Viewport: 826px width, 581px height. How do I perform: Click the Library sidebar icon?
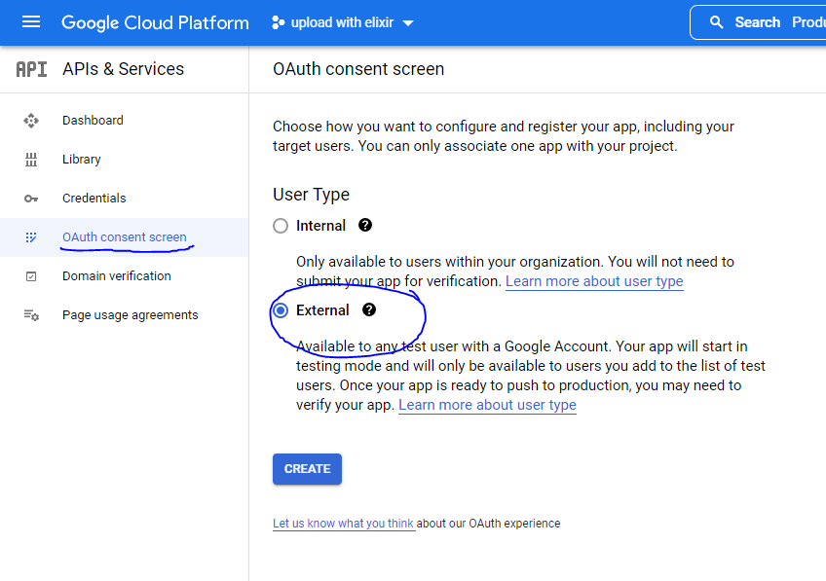pyautogui.click(x=31, y=160)
